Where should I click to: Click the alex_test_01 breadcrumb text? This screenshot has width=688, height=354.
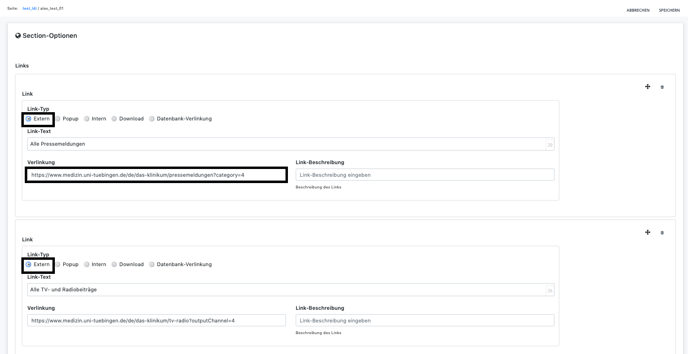point(52,8)
